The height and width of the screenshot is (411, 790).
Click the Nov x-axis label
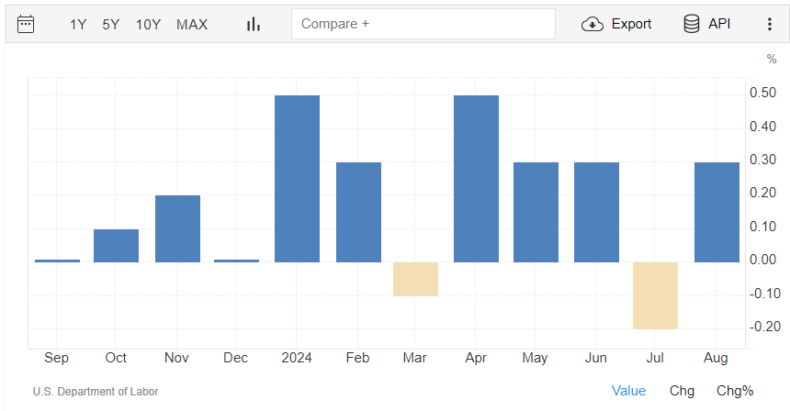(176, 358)
